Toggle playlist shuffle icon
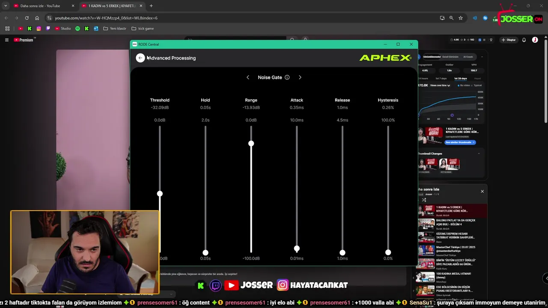The width and height of the screenshot is (548, 308). click(x=424, y=200)
